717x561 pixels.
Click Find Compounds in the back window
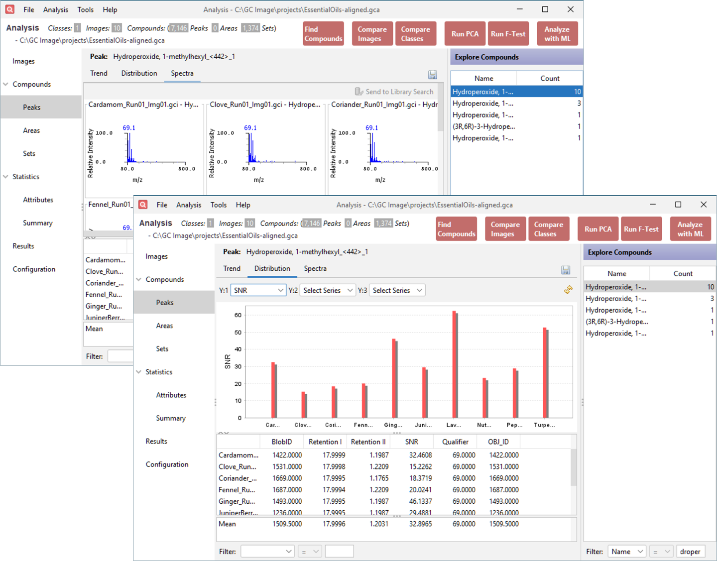pos(323,34)
